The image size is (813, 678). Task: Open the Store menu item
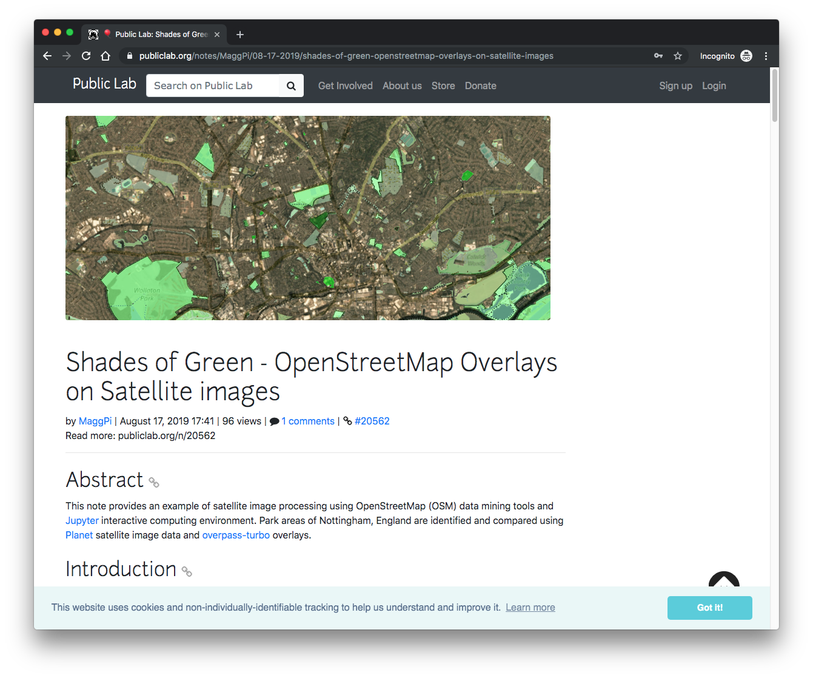443,86
